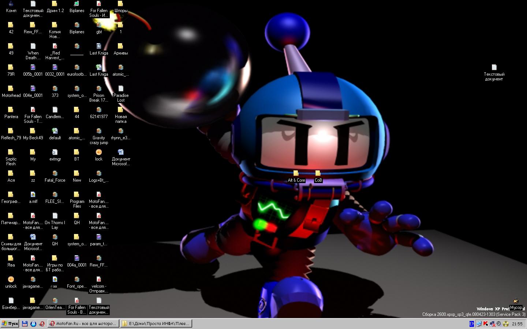Select the unlock audio file
This screenshot has width=527, height=329.
(11, 282)
